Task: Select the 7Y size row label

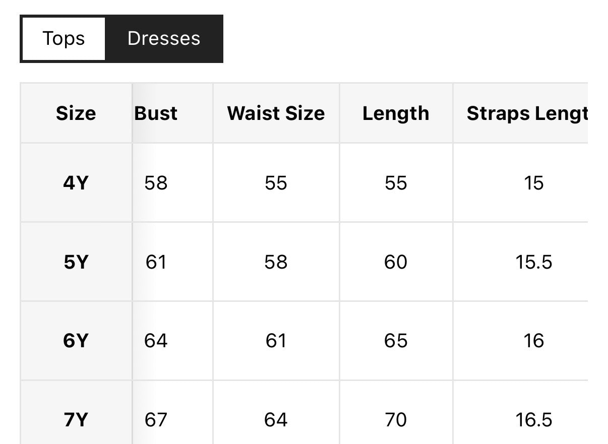Action: coord(76,419)
